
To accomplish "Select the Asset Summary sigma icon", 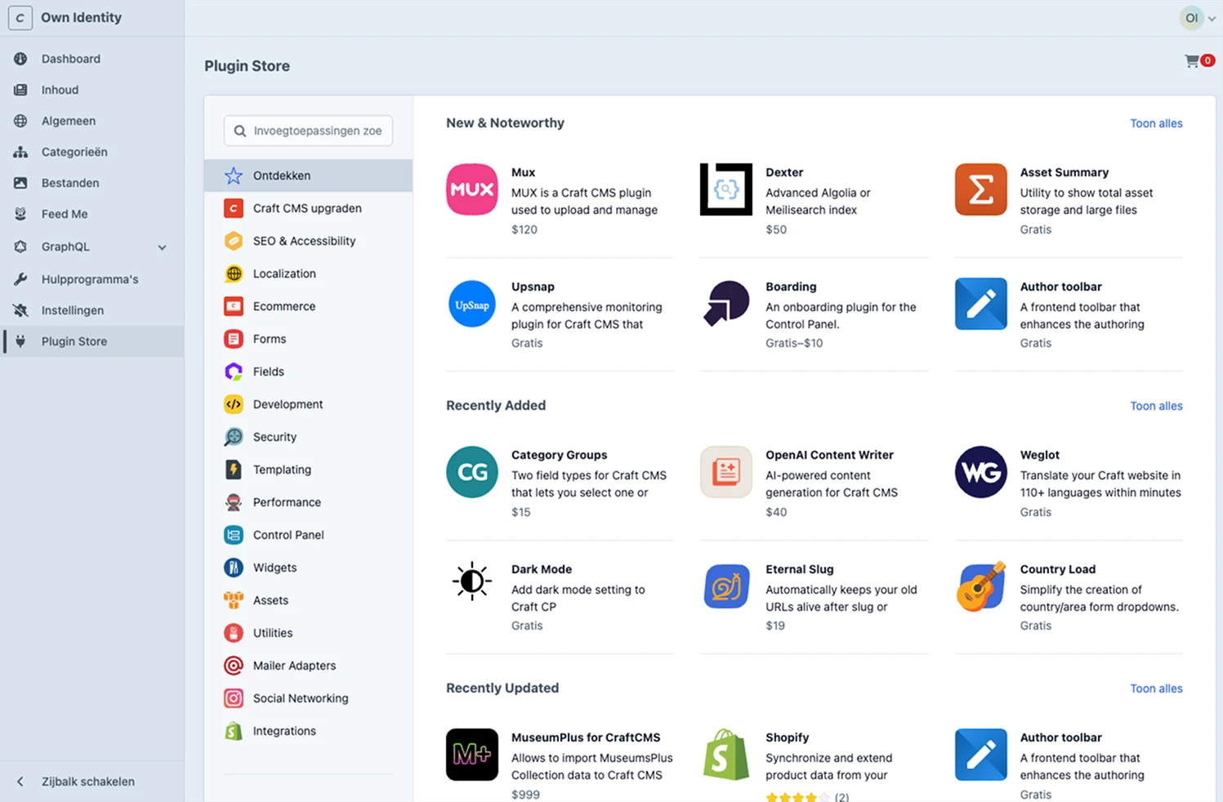I will [x=980, y=189].
